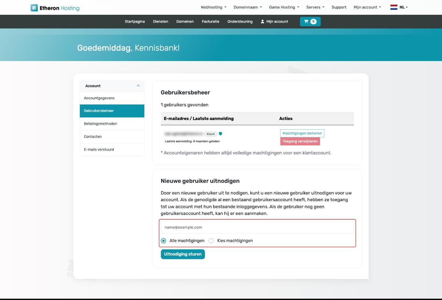The width and height of the screenshot is (442, 300).
Task: Collapse the Account sidebar chevron
Action: (138, 86)
